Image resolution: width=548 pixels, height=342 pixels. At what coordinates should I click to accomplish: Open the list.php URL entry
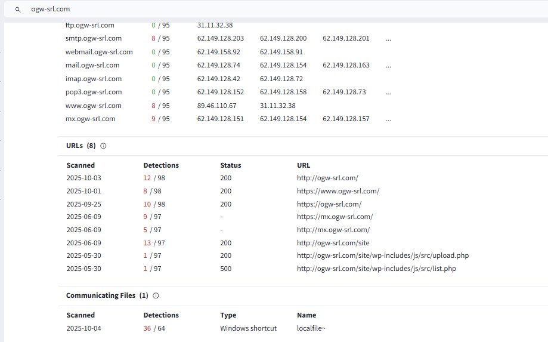[376, 269]
